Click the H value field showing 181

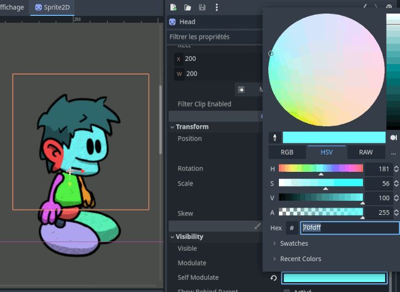pos(378,169)
